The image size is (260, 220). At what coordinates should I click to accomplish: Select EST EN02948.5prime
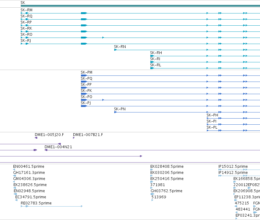point(29,191)
